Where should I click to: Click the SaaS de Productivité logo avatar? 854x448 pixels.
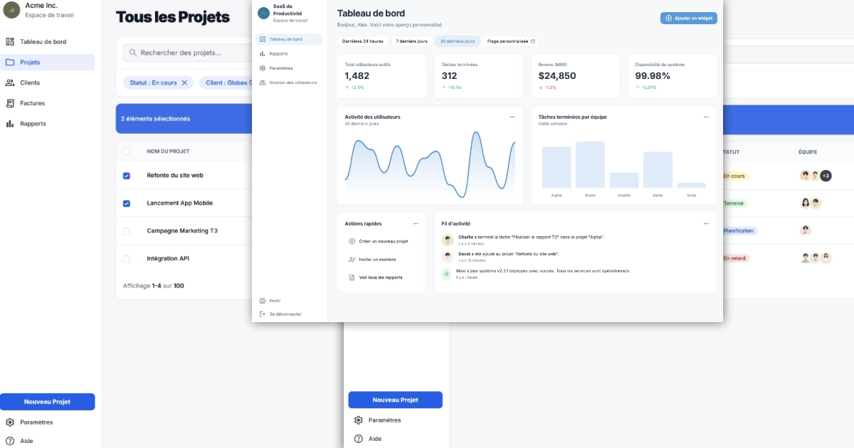pos(264,13)
